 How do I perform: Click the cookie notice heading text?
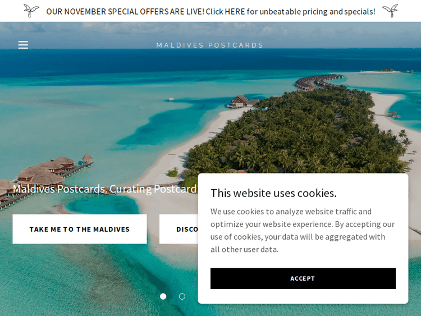[273, 193]
